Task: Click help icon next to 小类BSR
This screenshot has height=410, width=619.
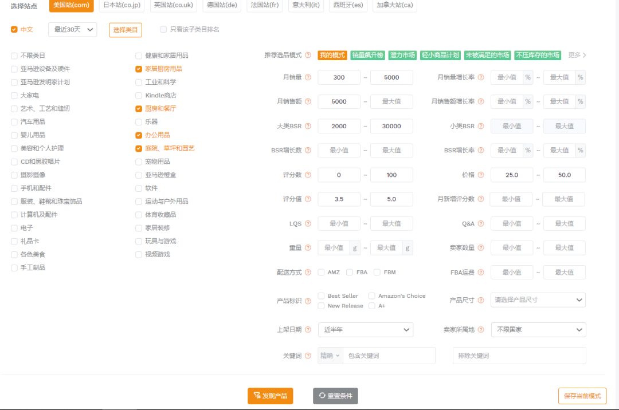Action: (x=481, y=126)
